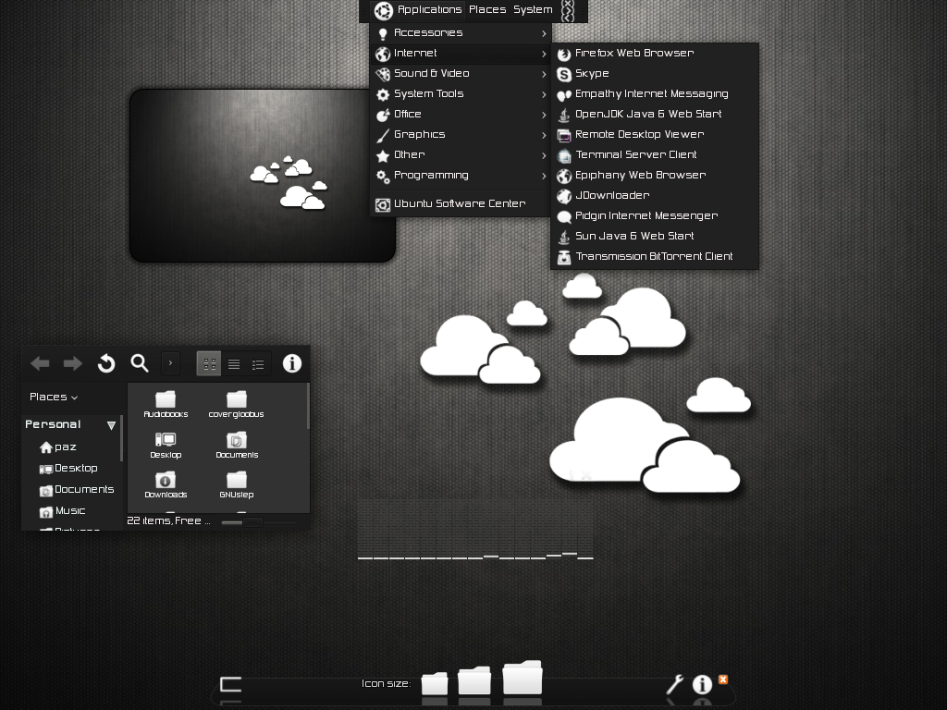Open the Places menu in top panel

tap(487, 9)
